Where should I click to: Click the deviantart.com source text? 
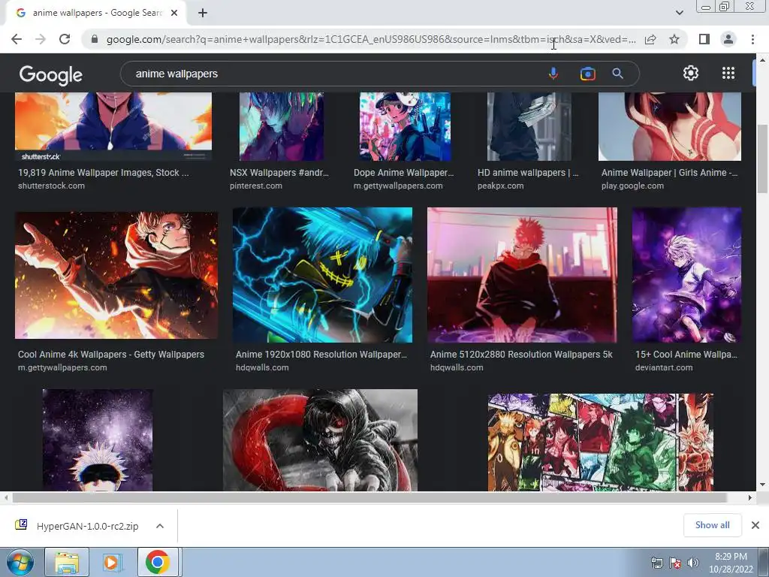pyautogui.click(x=664, y=367)
